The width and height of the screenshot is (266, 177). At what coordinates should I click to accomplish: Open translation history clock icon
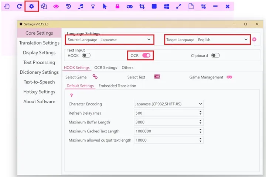coord(68,6)
